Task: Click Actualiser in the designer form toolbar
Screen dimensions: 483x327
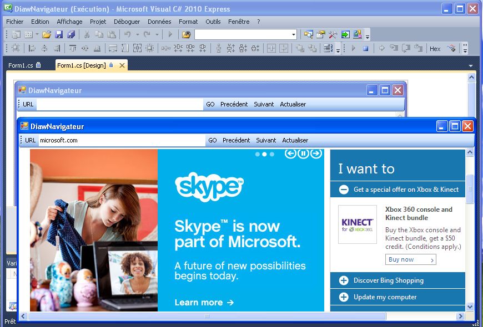Action: (293, 104)
